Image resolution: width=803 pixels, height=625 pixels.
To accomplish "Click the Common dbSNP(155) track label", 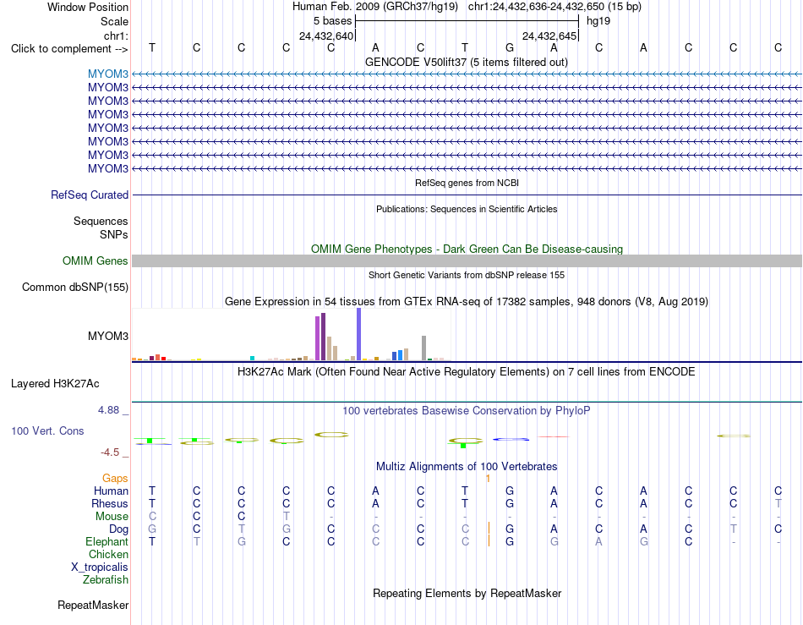I will click(x=74, y=288).
